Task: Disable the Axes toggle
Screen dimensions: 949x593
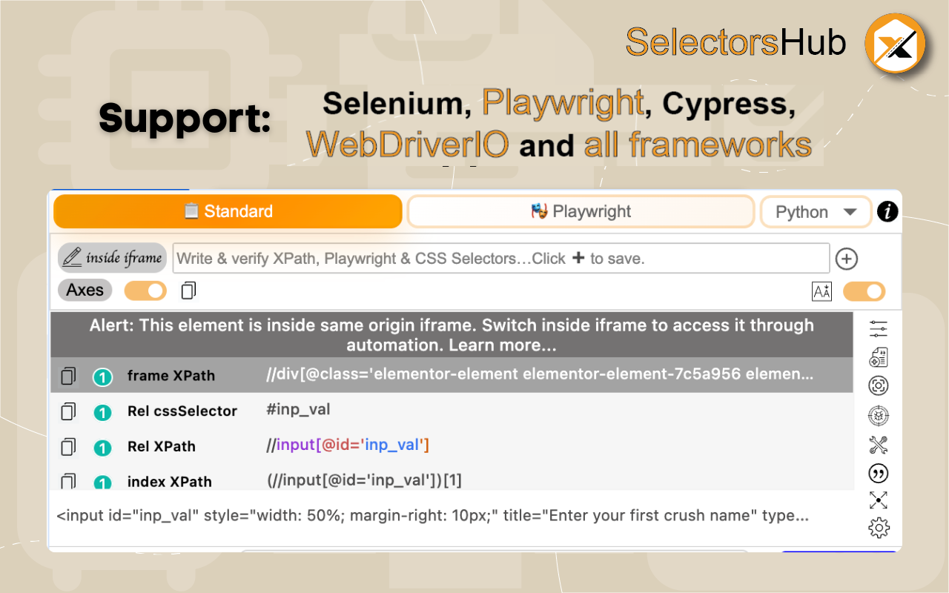Action: (145, 291)
